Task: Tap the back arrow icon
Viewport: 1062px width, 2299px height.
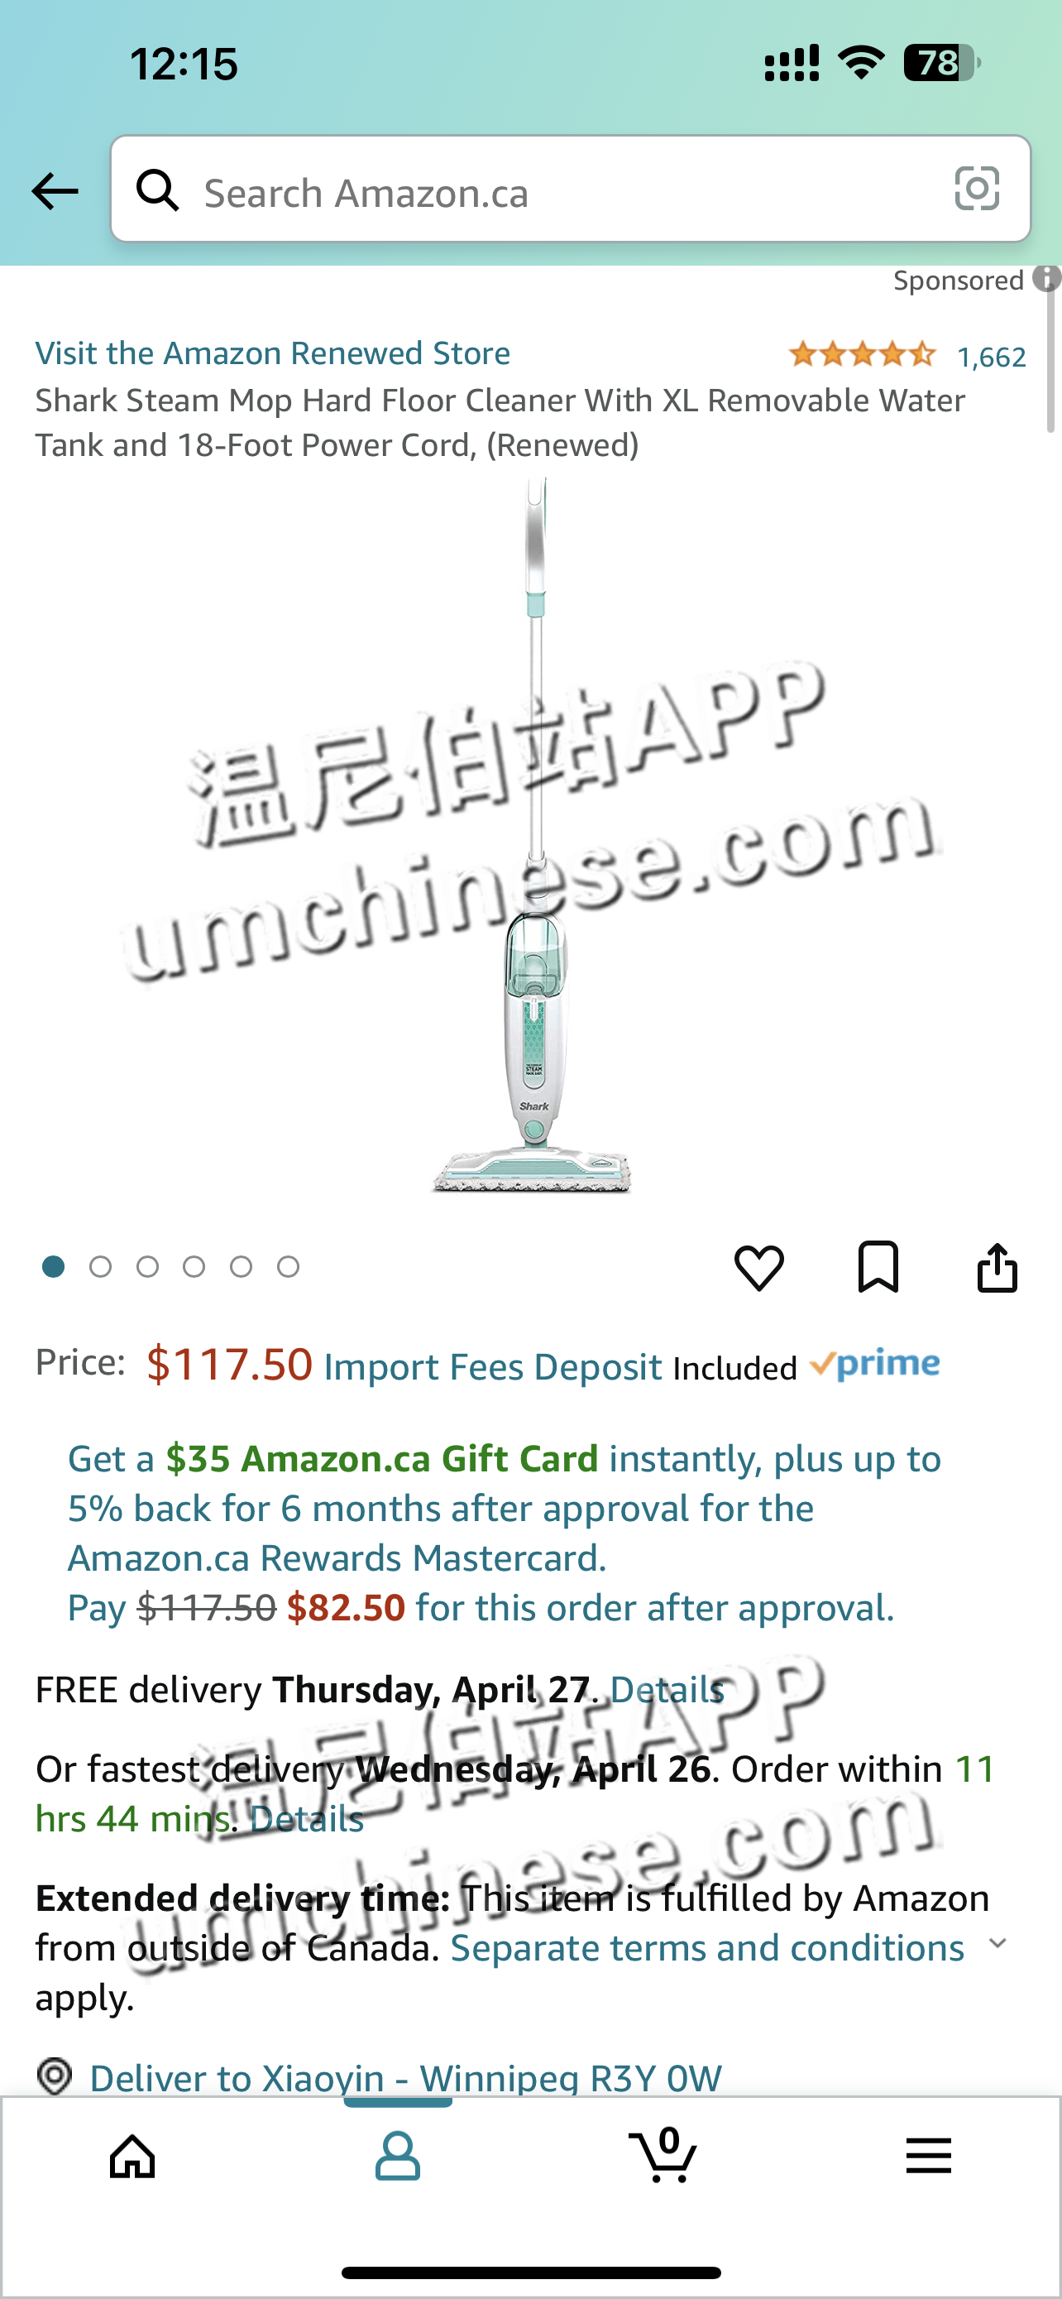Action: (55, 191)
